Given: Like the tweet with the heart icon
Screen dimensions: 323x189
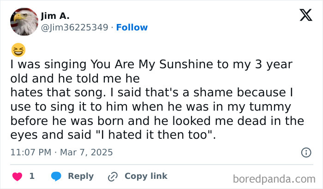Looking at the screenshot, I should 17,176.
